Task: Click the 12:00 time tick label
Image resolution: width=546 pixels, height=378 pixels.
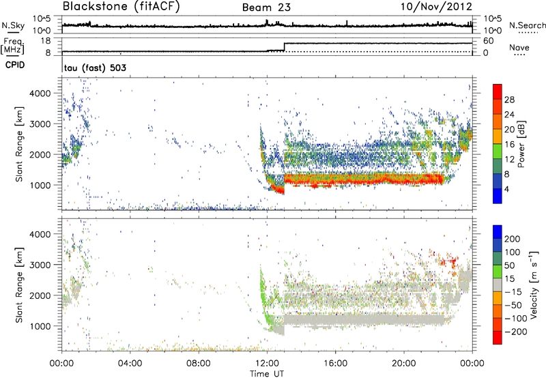Action: pos(267,364)
